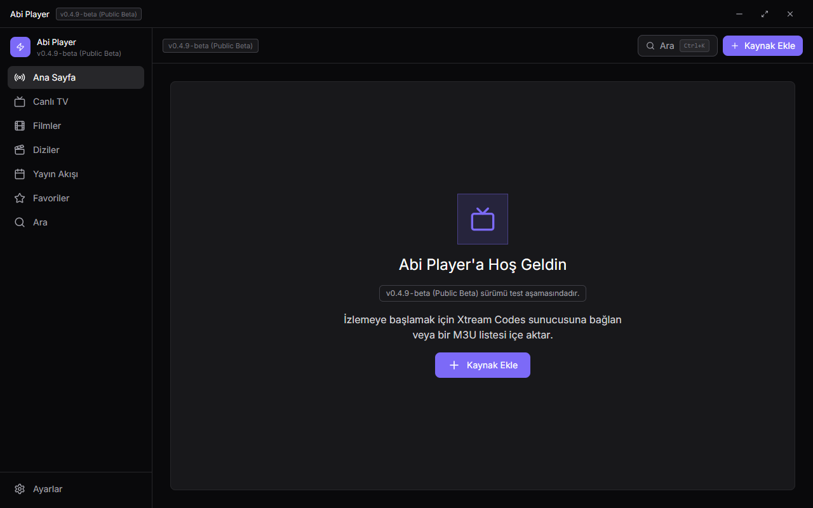Click the magnifier icon in top search box
Screen dimensions: 813x508
tap(650, 46)
